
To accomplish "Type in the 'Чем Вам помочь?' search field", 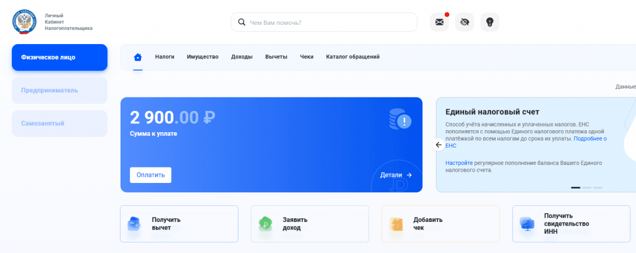I will (329, 22).
